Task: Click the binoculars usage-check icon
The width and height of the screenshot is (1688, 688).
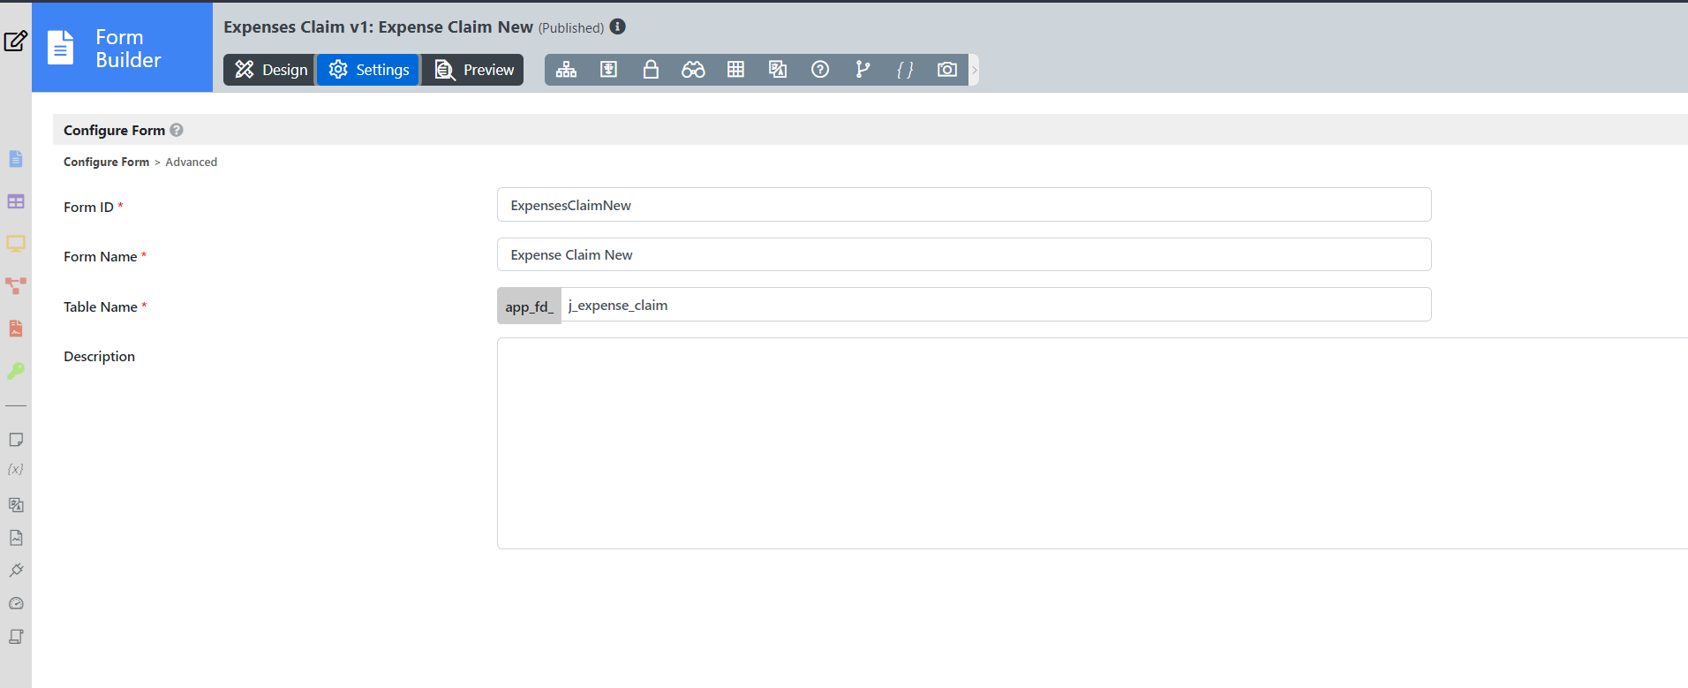Action: [693, 70]
